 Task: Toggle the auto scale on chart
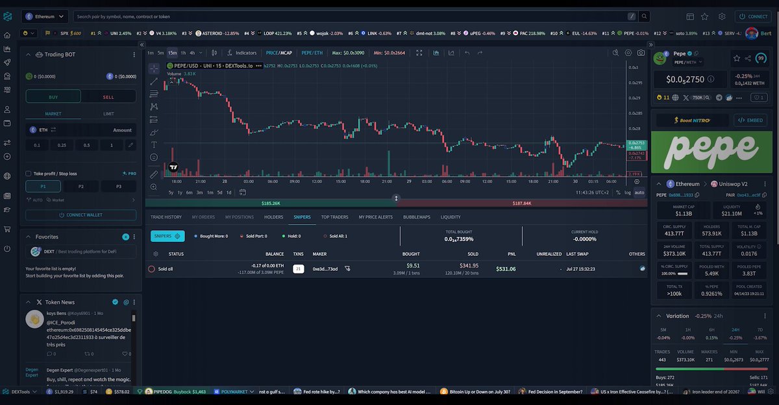[639, 192]
